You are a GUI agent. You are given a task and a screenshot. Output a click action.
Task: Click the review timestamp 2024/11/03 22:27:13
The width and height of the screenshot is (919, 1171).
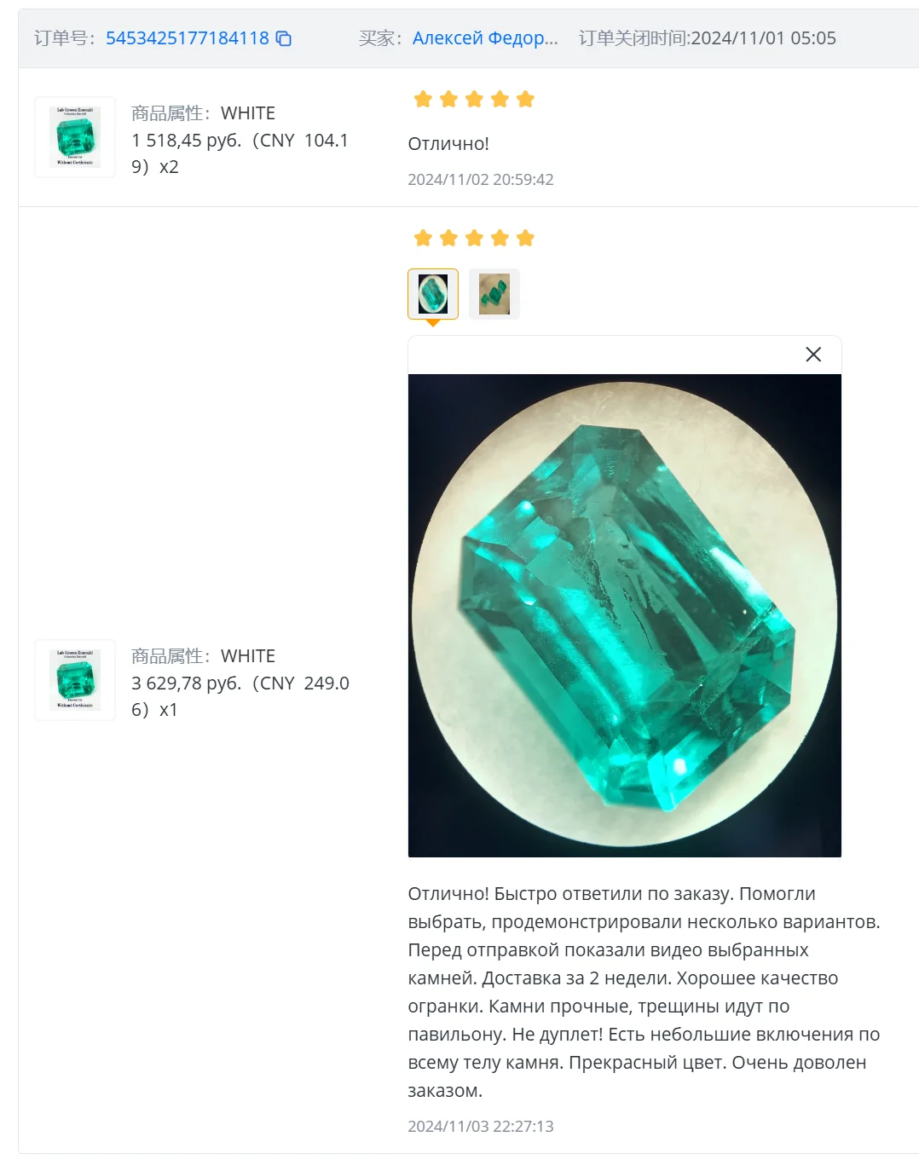tap(481, 1126)
